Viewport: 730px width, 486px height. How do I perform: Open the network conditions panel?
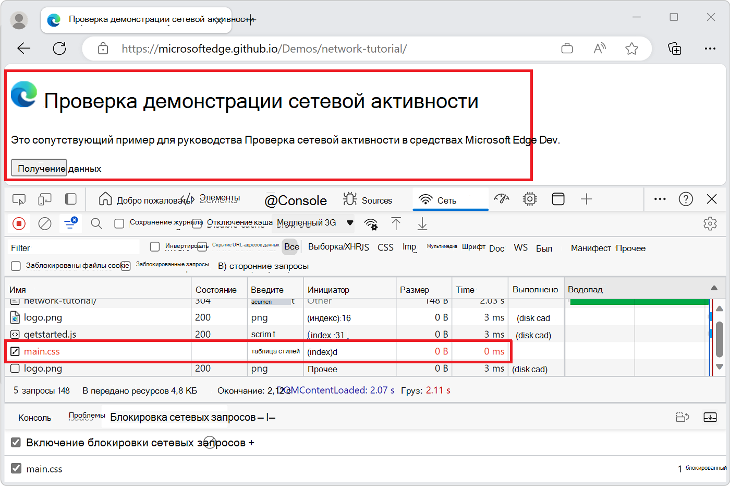coord(370,223)
